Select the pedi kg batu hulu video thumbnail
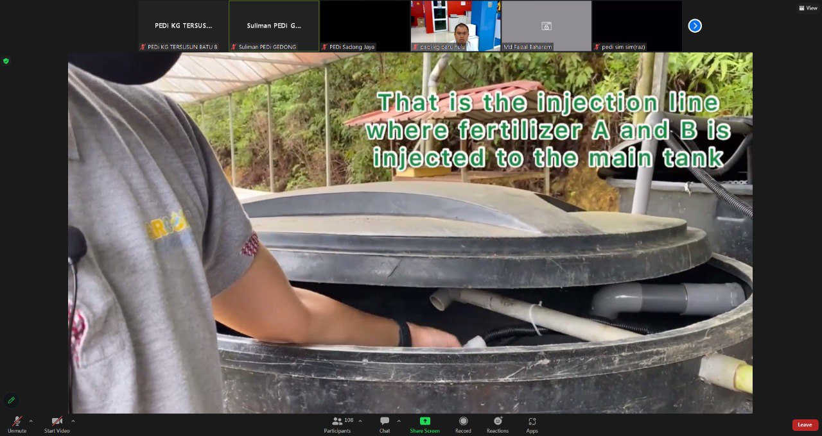Screen dimensions: 822x436 point(455,26)
